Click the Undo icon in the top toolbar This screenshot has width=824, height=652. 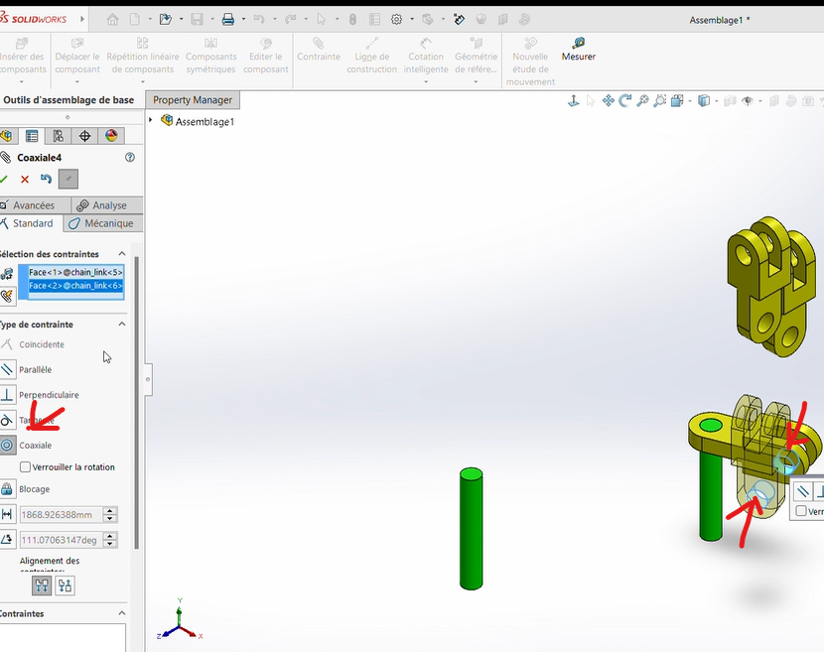pyautogui.click(x=259, y=20)
